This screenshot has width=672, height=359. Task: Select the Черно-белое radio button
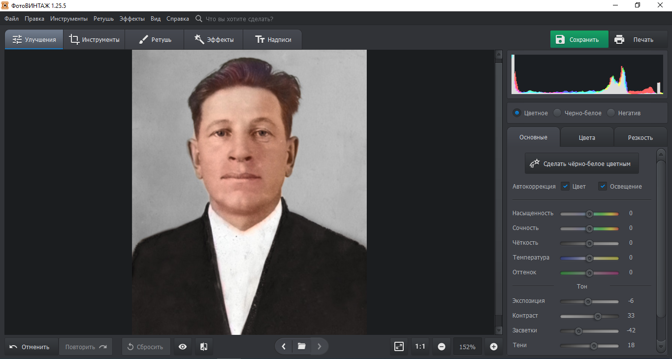click(x=557, y=113)
